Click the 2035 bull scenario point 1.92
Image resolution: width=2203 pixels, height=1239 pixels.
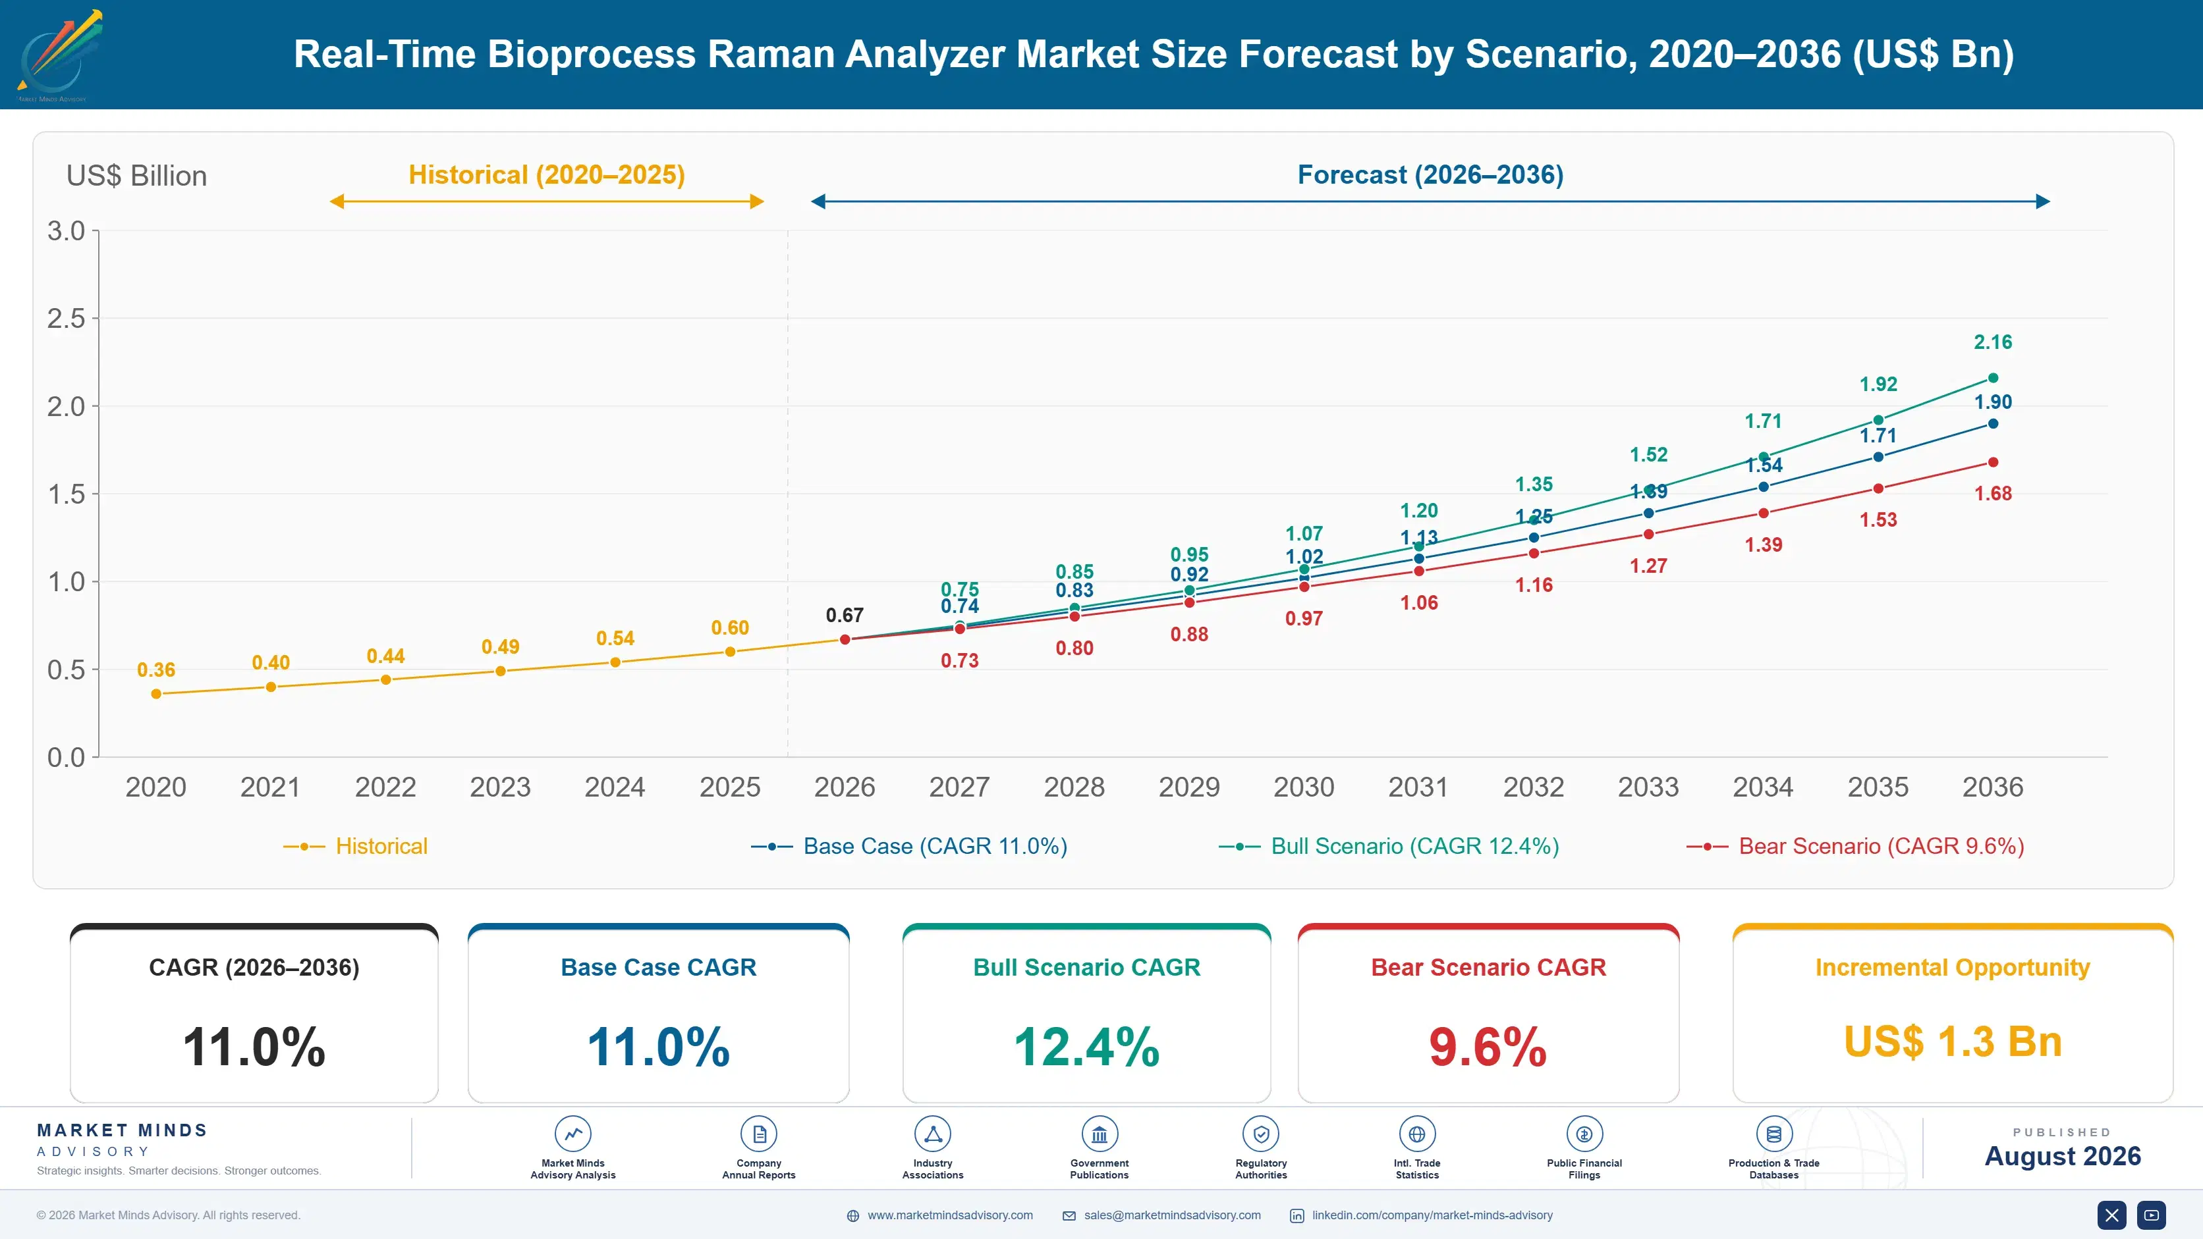1878,419
